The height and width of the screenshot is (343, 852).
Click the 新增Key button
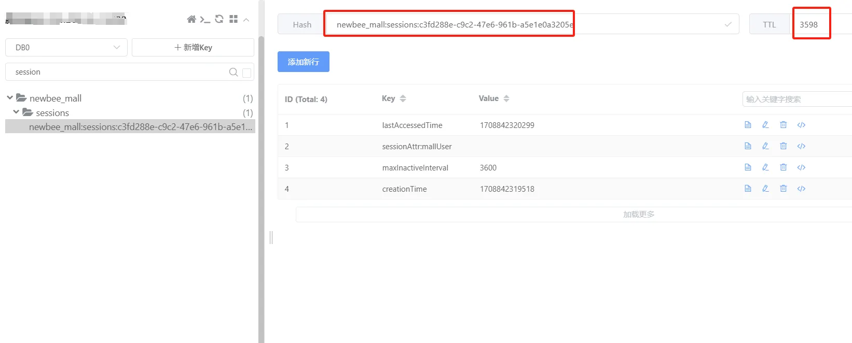193,47
